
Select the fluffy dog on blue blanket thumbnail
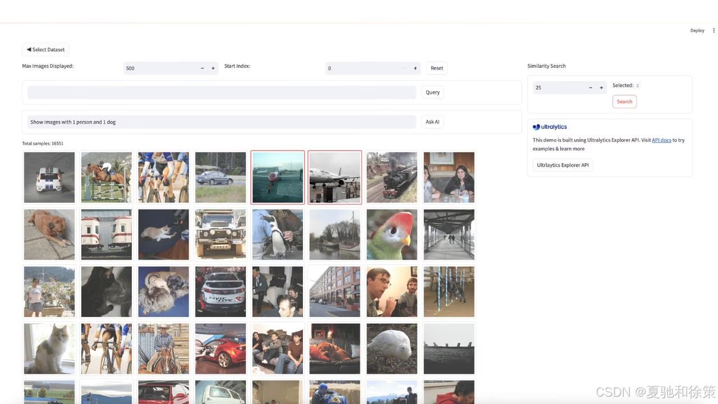[x=163, y=292]
